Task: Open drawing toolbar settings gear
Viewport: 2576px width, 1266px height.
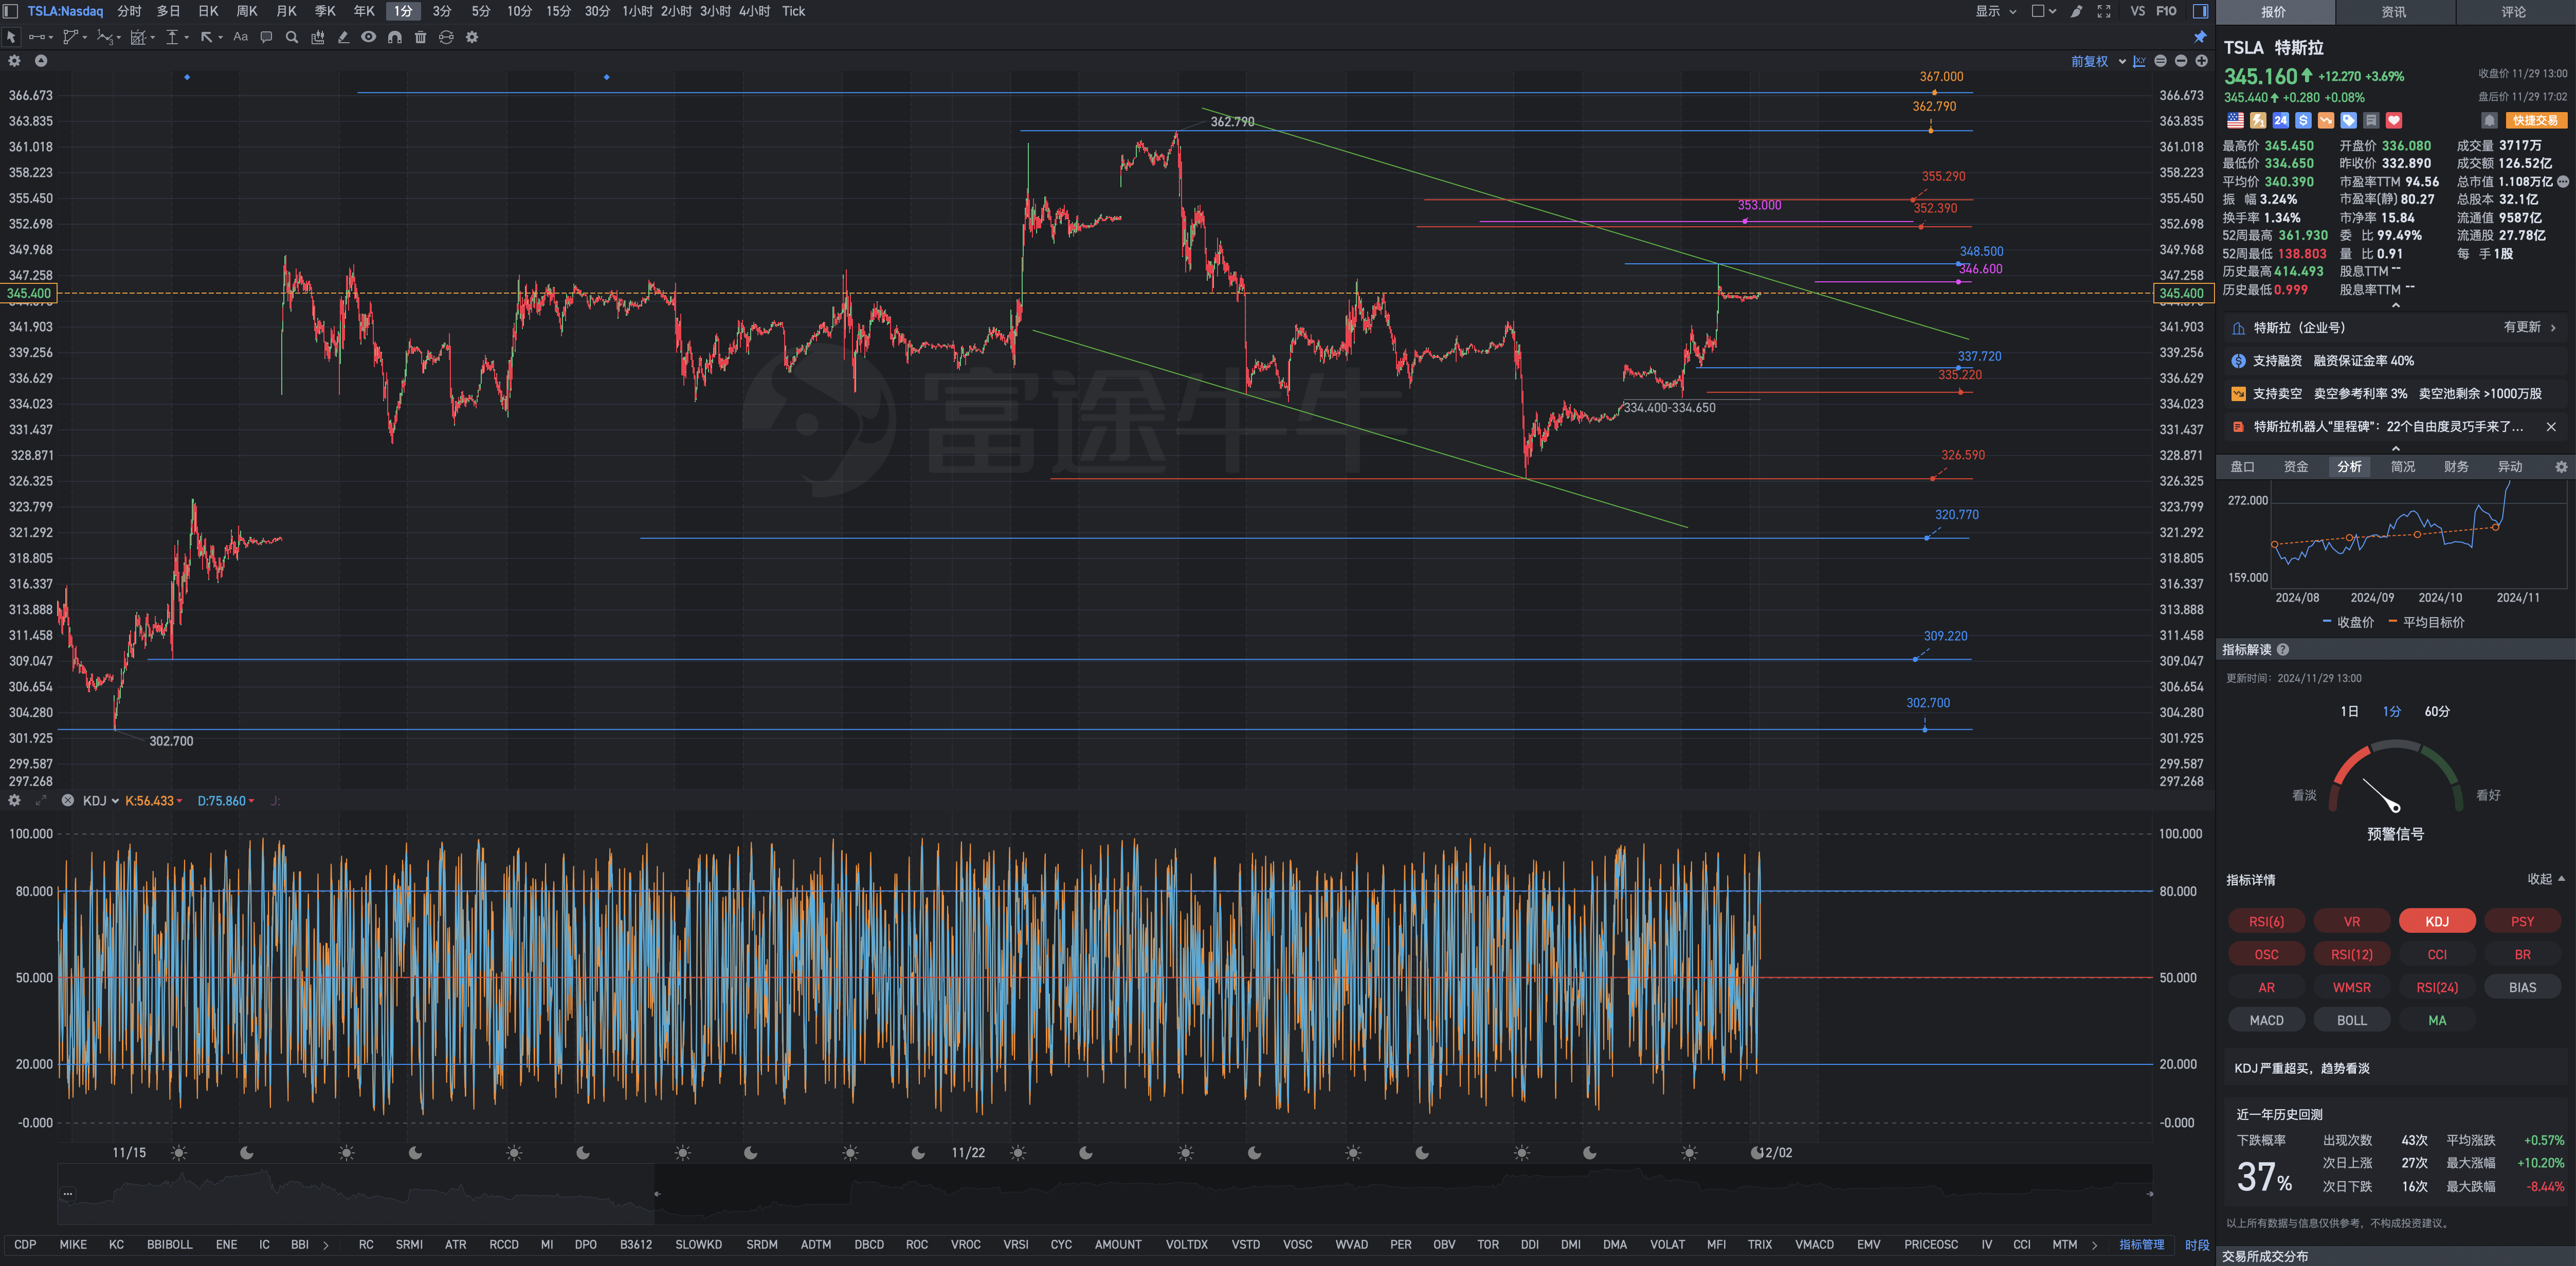Action: click(x=472, y=37)
